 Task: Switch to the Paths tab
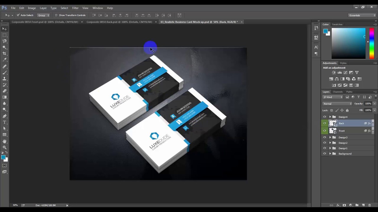pos(349,92)
